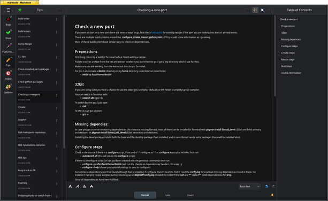This screenshot has height=201, width=328.
Task: Add a new note with green plus
Action: pos(20,10)
